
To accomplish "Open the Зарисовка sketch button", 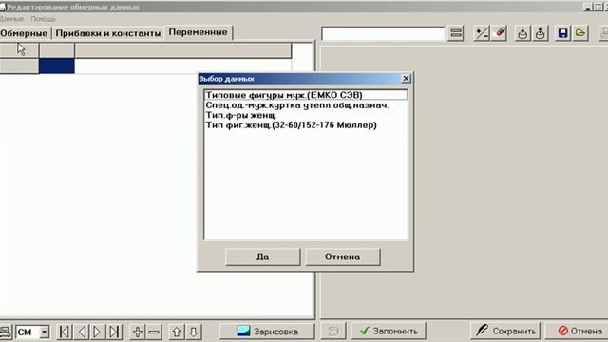I will 267,332.
